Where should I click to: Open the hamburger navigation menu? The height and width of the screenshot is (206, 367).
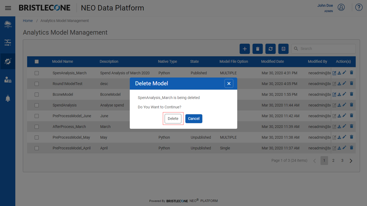click(8, 8)
